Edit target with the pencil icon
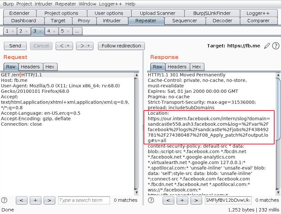 (267, 46)
